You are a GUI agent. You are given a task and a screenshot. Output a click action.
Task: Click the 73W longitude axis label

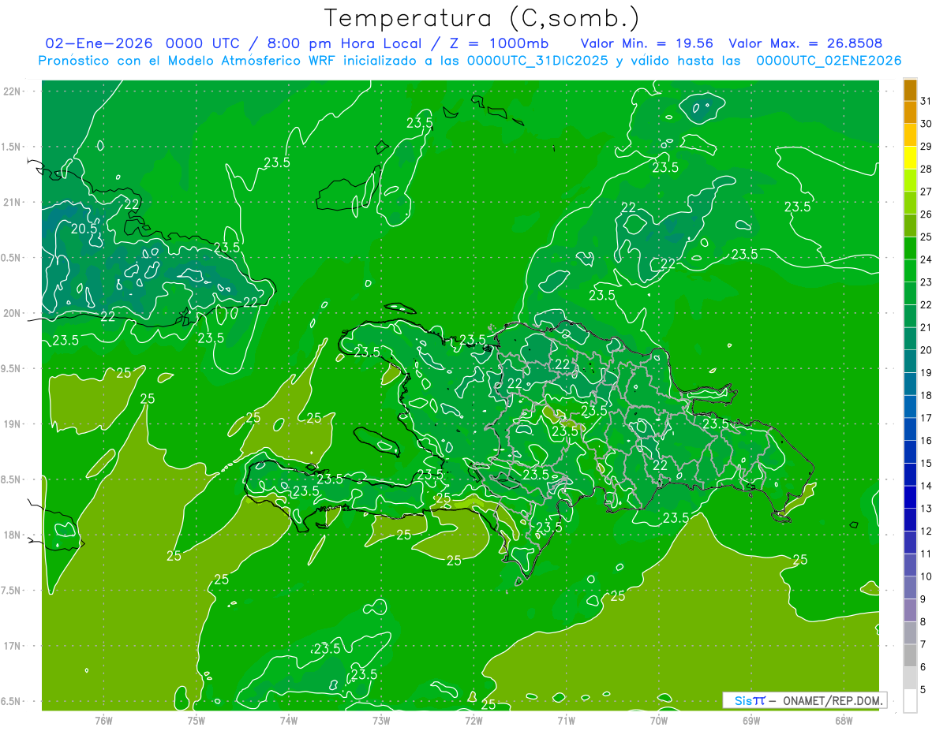coord(381,720)
